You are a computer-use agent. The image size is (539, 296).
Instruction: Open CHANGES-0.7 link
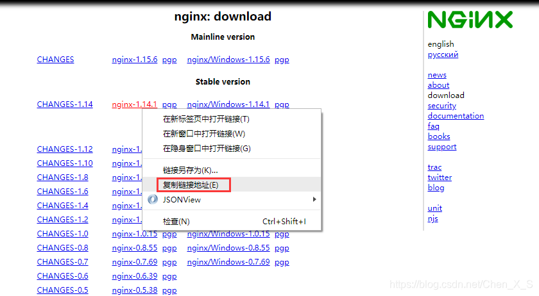[x=63, y=262]
